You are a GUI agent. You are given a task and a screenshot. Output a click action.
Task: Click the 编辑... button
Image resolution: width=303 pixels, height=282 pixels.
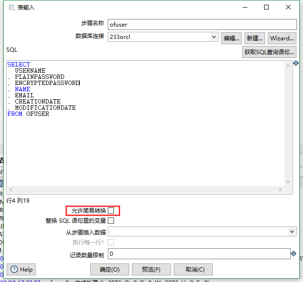pos(231,38)
